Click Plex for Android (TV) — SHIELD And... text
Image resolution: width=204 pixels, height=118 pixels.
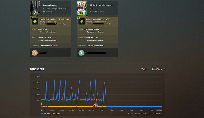54,19
